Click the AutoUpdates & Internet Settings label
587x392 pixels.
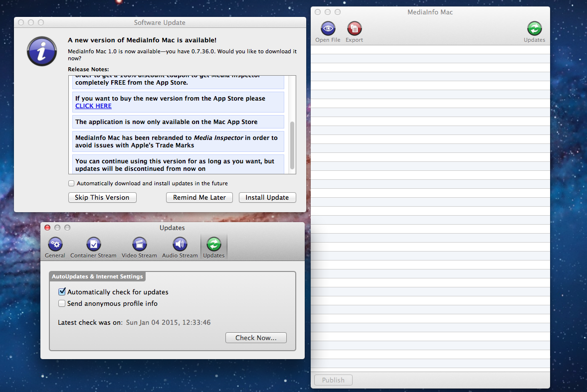pyautogui.click(x=97, y=276)
